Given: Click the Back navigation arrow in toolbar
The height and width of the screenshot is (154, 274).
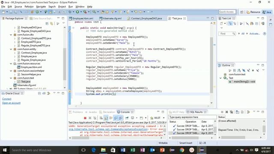Looking at the screenshot, I should click(140, 12).
